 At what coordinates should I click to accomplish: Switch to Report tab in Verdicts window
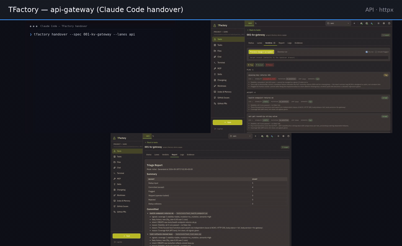coord(281,43)
